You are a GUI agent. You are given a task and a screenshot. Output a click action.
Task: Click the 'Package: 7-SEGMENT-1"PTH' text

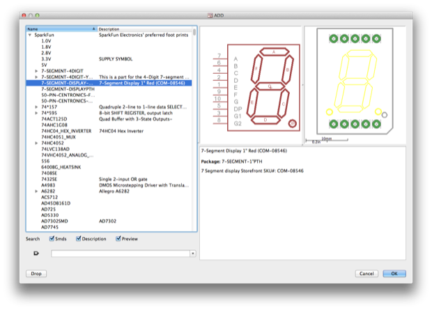click(232, 162)
